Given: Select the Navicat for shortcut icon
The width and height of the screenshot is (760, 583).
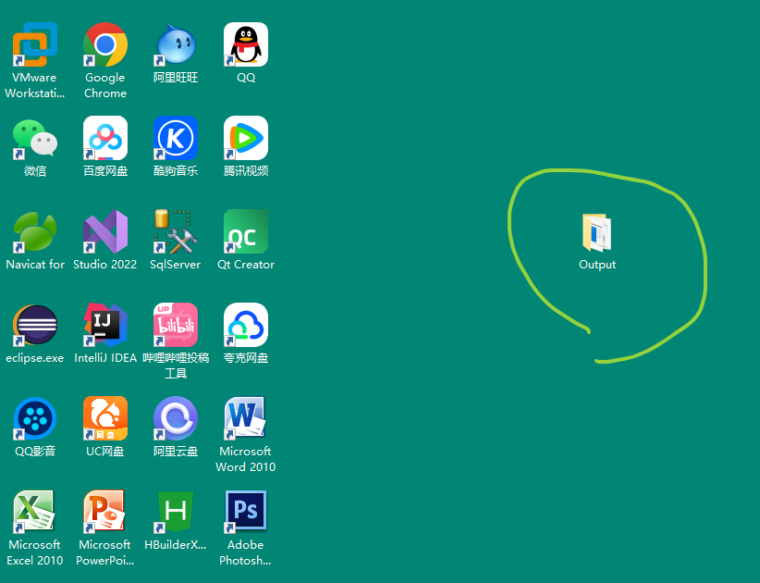Looking at the screenshot, I should pyautogui.click(x=35, y=232).
